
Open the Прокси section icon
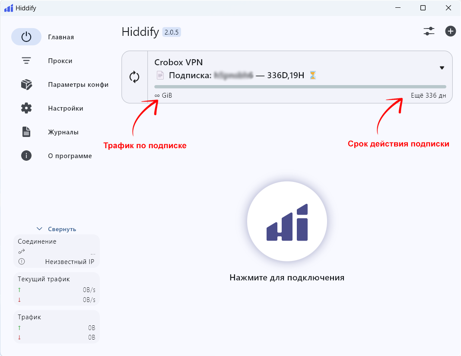point(26,60)
